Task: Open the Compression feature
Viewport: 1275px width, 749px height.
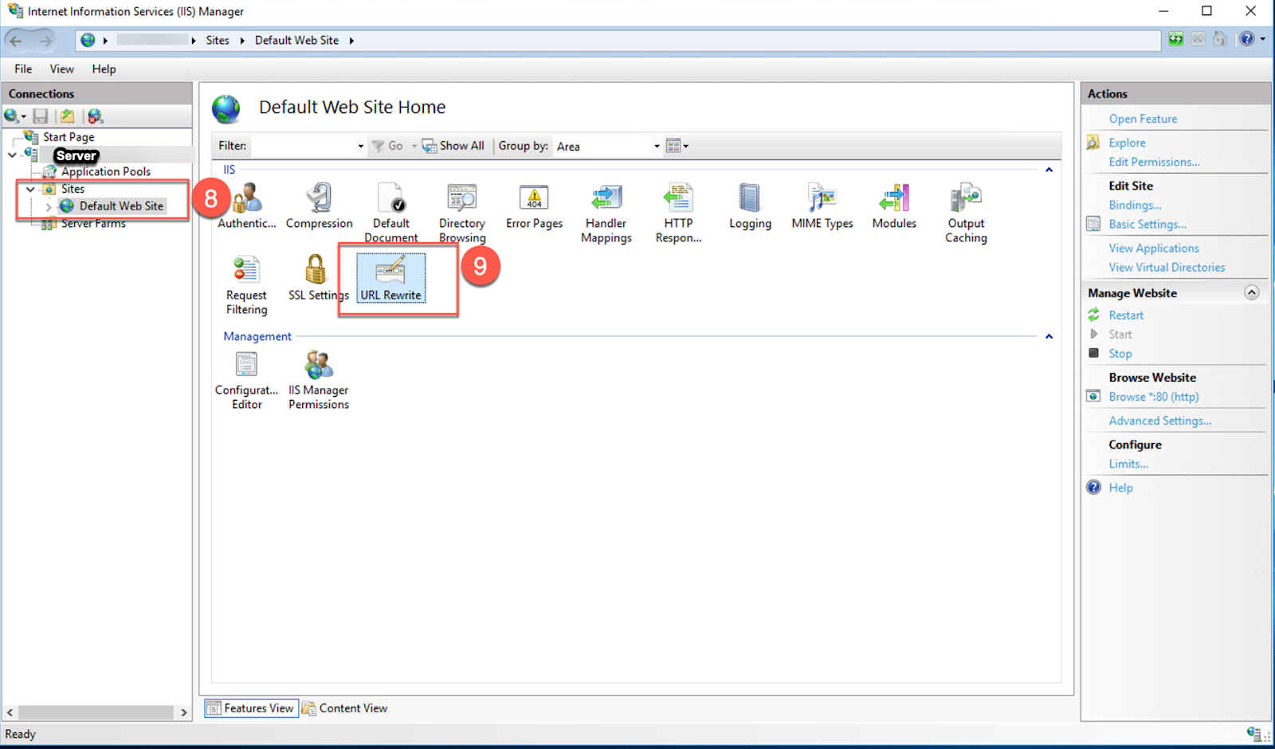Action: (319, 206)
